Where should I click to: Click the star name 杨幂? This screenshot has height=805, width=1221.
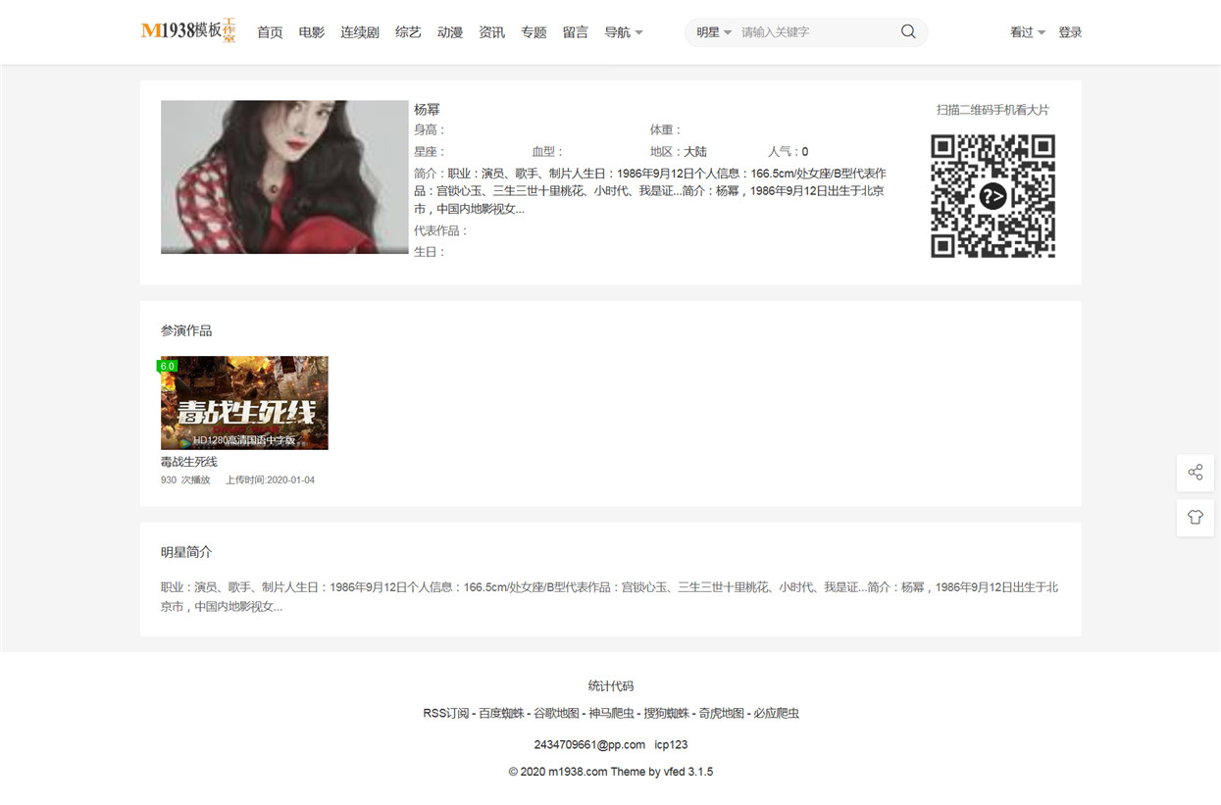click(427, 110)
